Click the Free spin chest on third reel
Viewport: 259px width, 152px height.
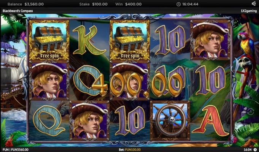130,40
